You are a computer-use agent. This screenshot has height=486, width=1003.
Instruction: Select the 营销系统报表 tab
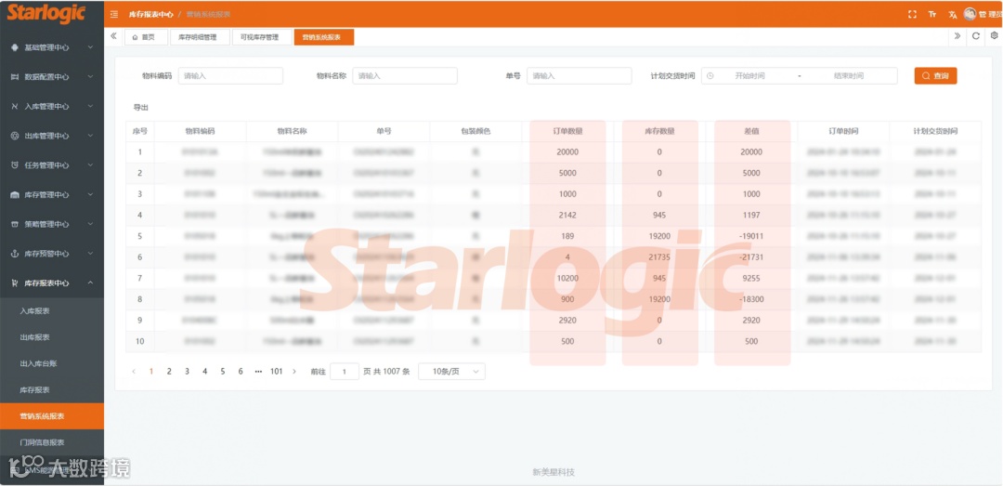pos(324,37)
